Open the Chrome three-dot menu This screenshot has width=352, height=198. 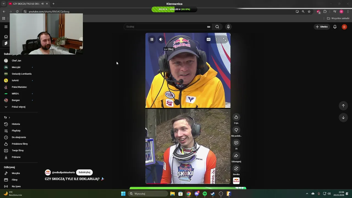pos(348,12)
